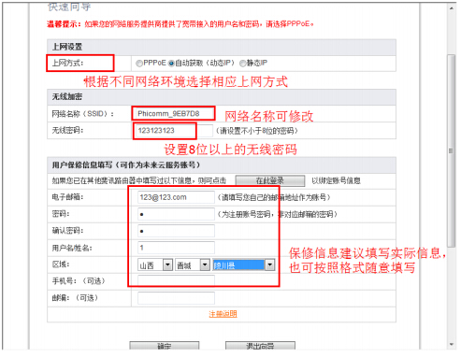
Task: Click the 用户名/姓名 input field
Action: click(x=176, y=248)
